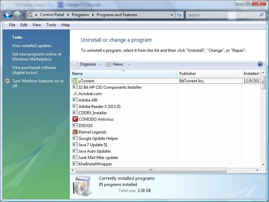Open the File menu
Viewport: 269px width, 202px height.
click(x=12, y=25)
